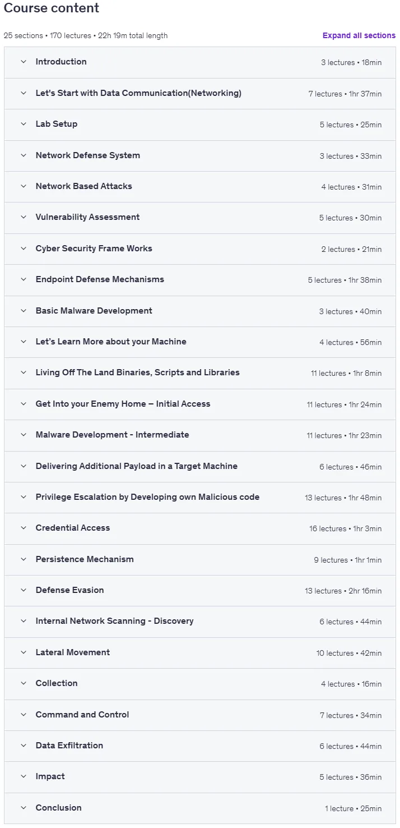Viewport: 400px width, 828px height.
Task: Expand all sections link
Action: coord(359,35)
